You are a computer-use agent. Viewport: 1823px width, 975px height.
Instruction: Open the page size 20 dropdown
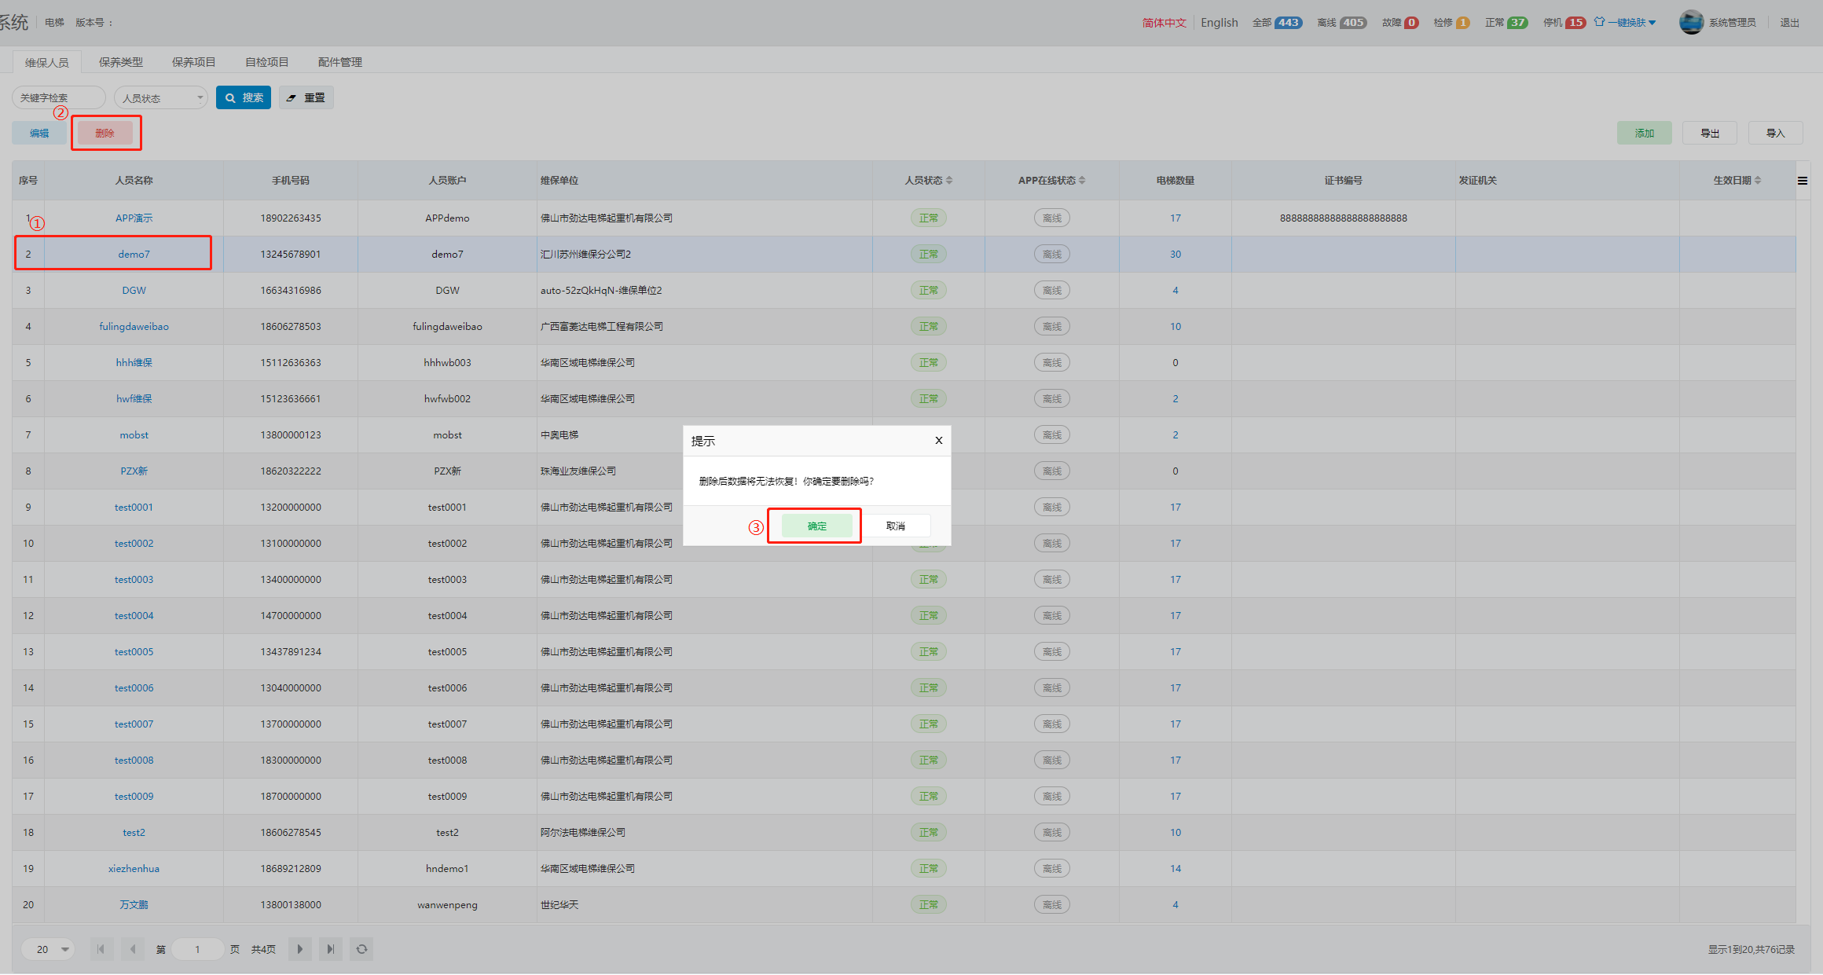coord(49,949)
